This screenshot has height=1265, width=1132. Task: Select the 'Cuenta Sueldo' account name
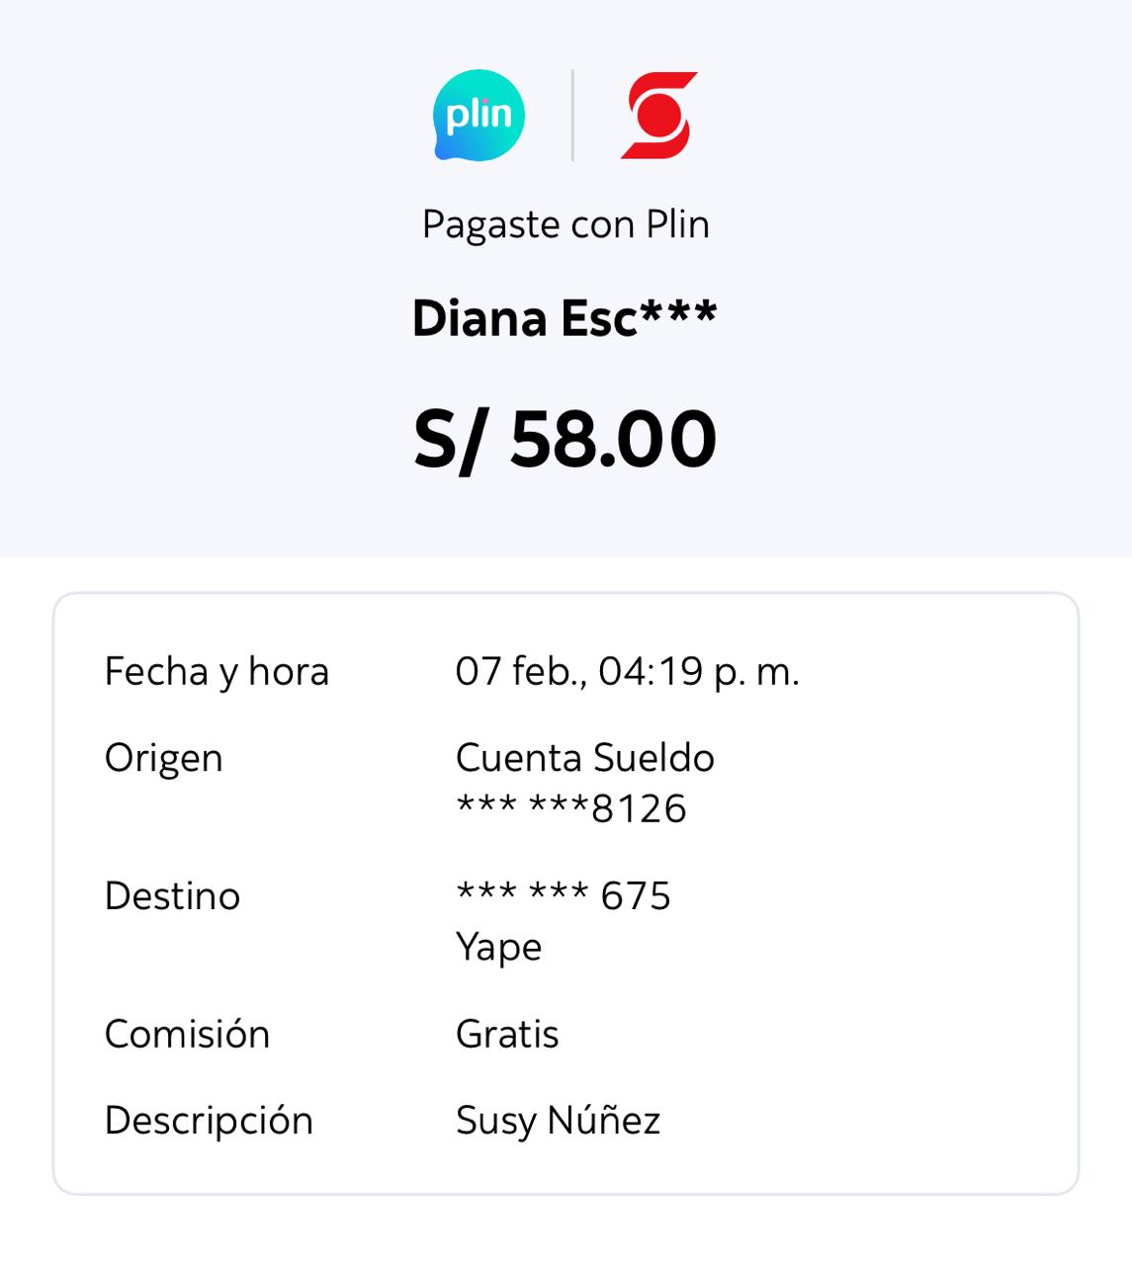pyautogui.click(x=584, y=759)
